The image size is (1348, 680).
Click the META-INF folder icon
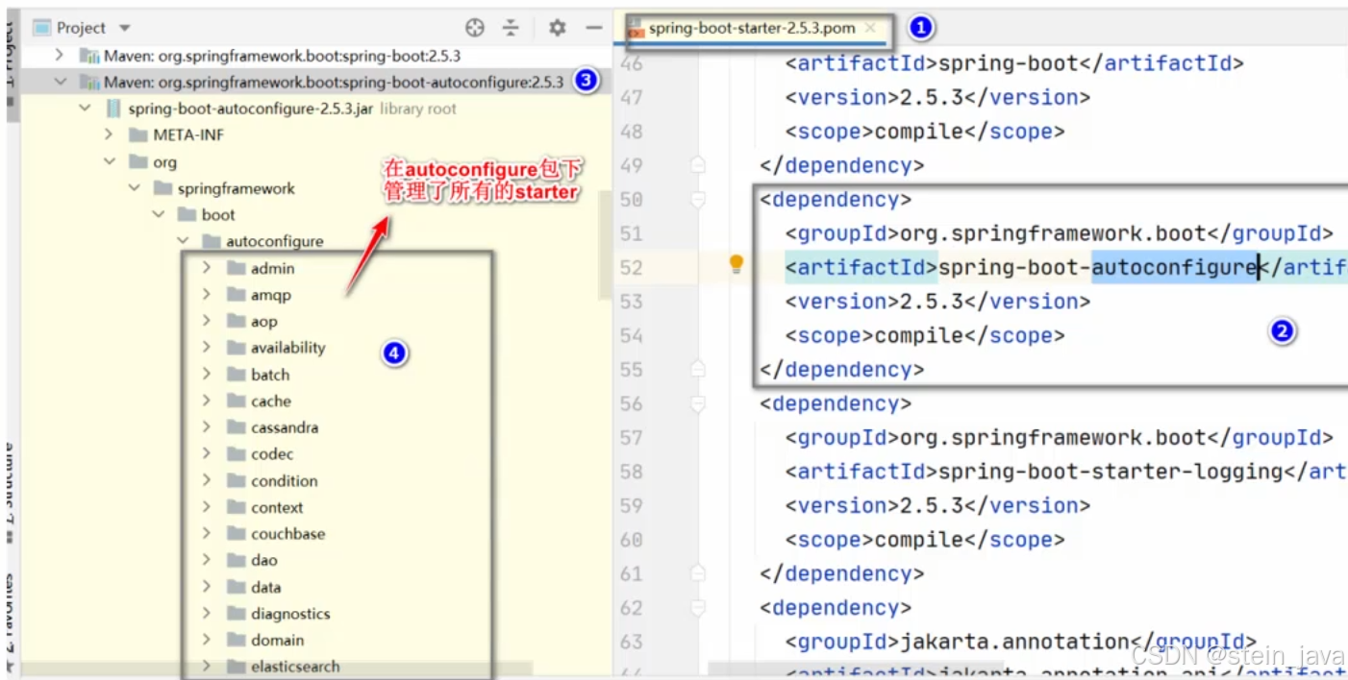coord(137,135)
